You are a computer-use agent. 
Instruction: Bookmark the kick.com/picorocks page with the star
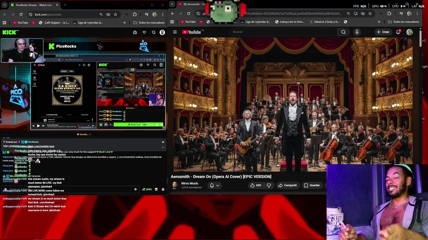click(x=115, y=14)
